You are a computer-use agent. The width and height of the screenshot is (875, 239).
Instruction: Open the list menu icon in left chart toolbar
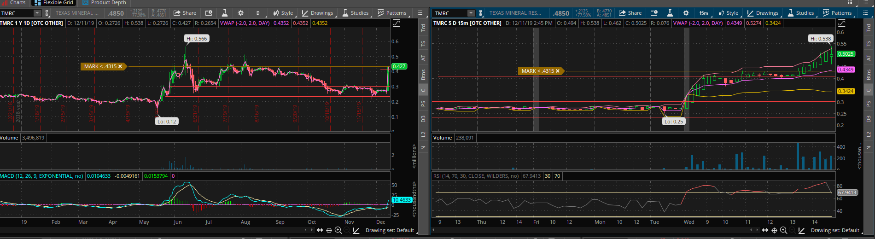pyautogui.click(x=420, y=13)
